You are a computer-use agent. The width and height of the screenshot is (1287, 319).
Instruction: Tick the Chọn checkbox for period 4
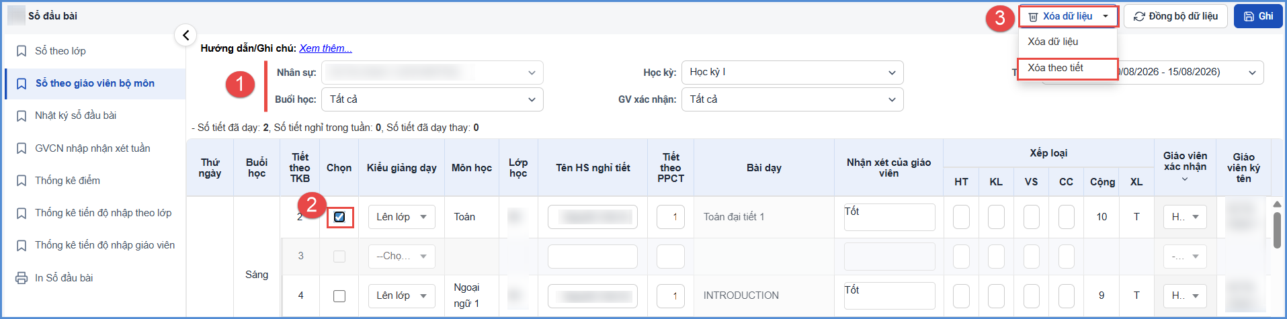coord(339,295)
